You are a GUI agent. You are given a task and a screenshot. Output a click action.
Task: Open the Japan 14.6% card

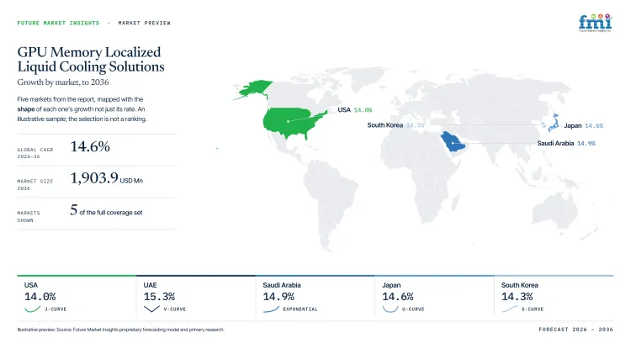(x=434, y=296)
